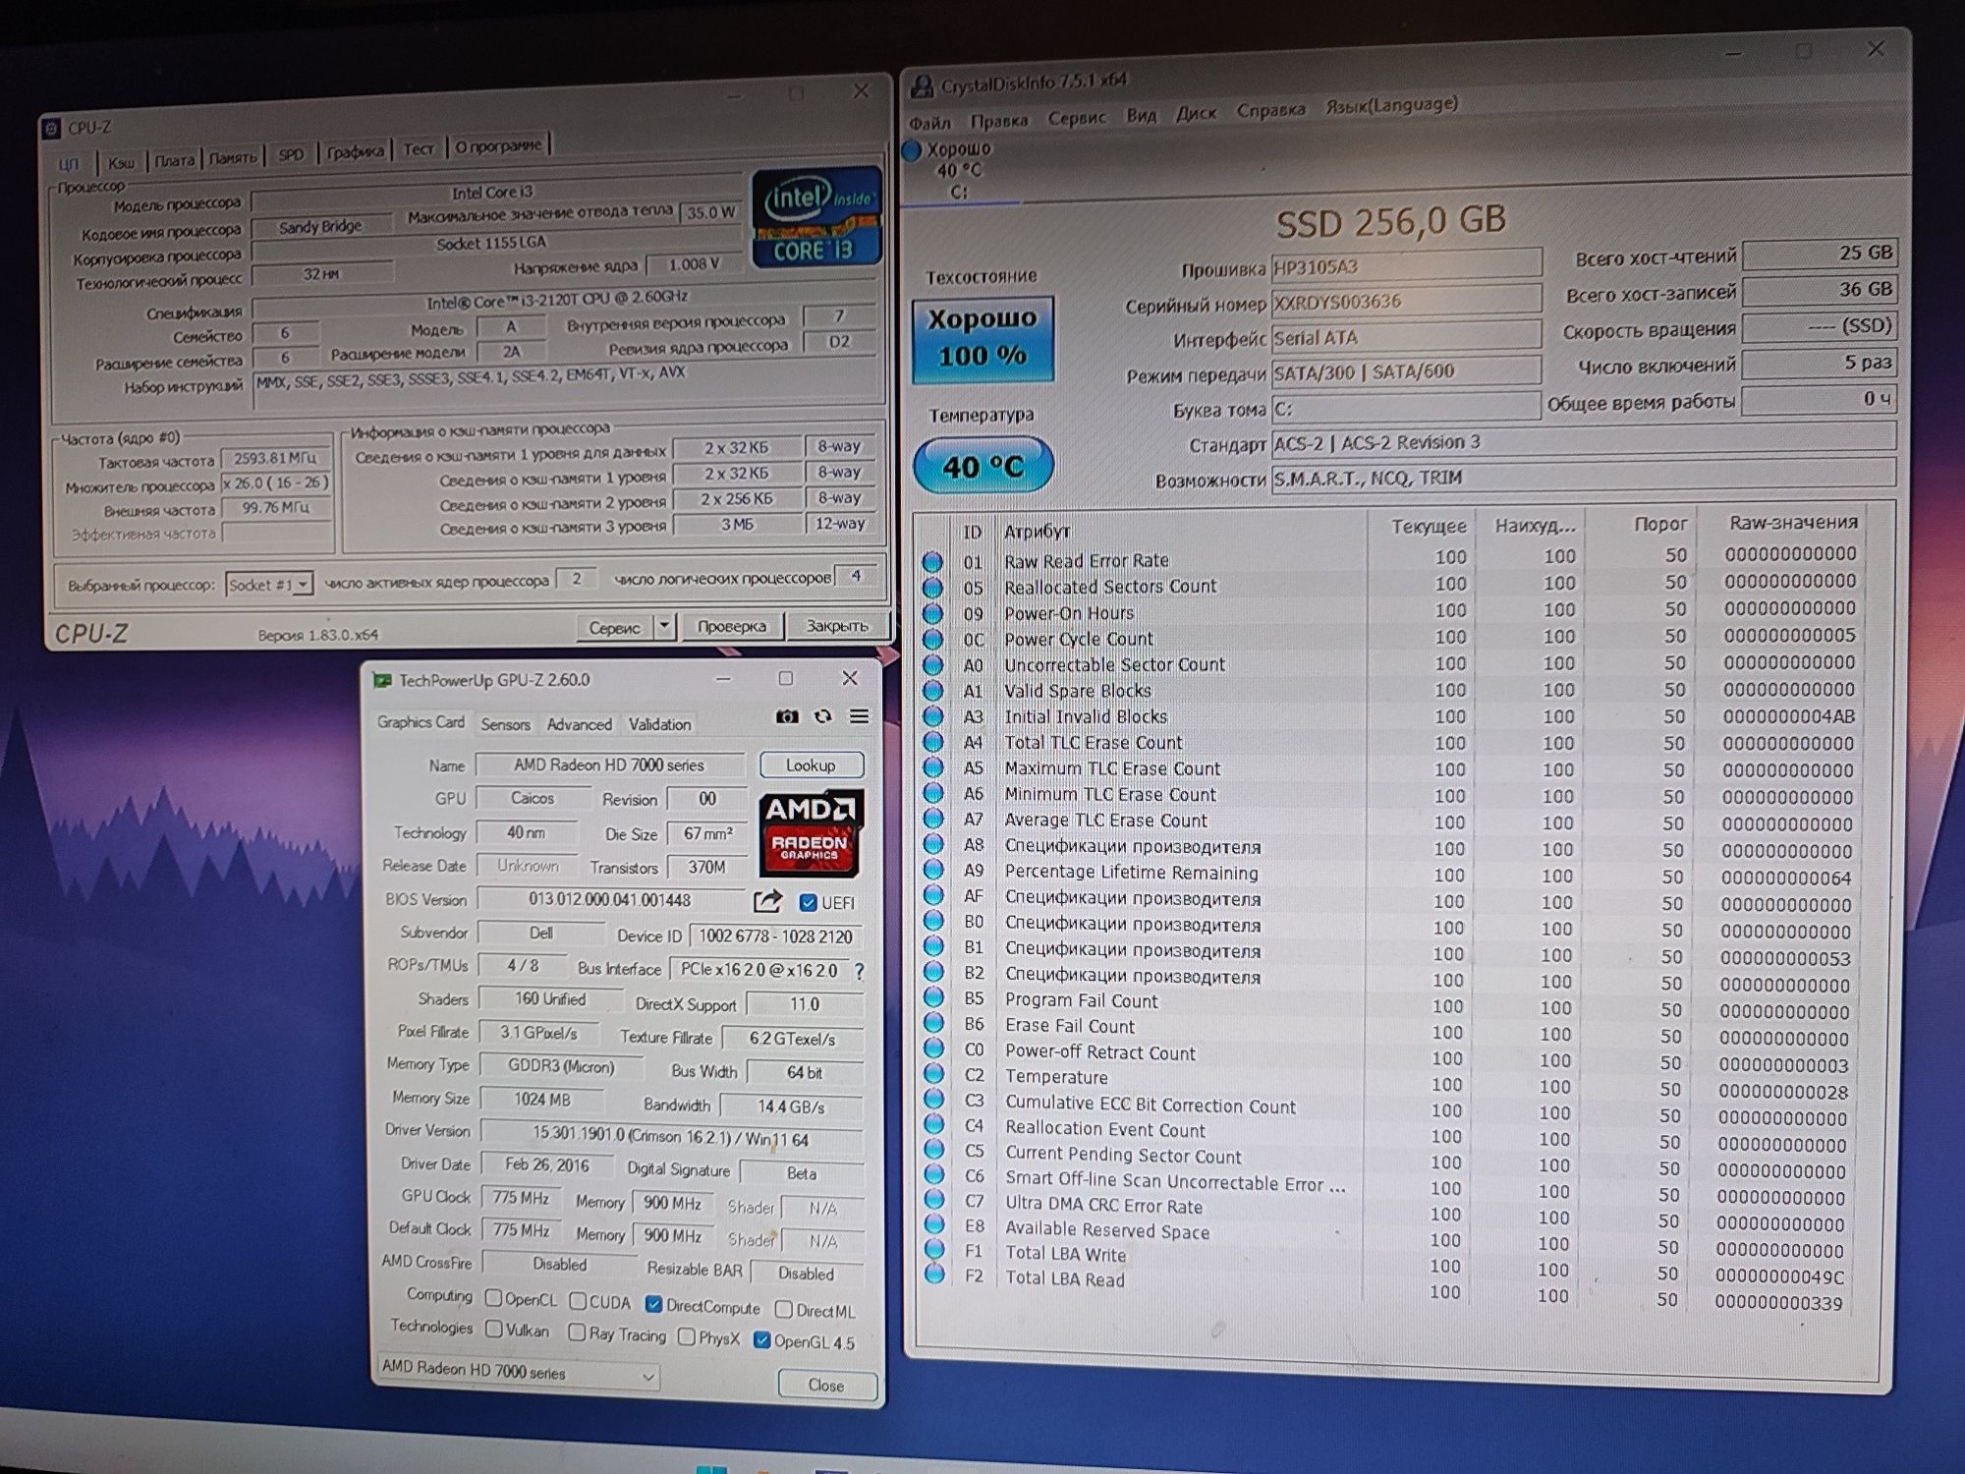Refresh GPU-Z info with the refresh icon
Viewport: 1965px width, 1474px height.
tap(823, 717)
